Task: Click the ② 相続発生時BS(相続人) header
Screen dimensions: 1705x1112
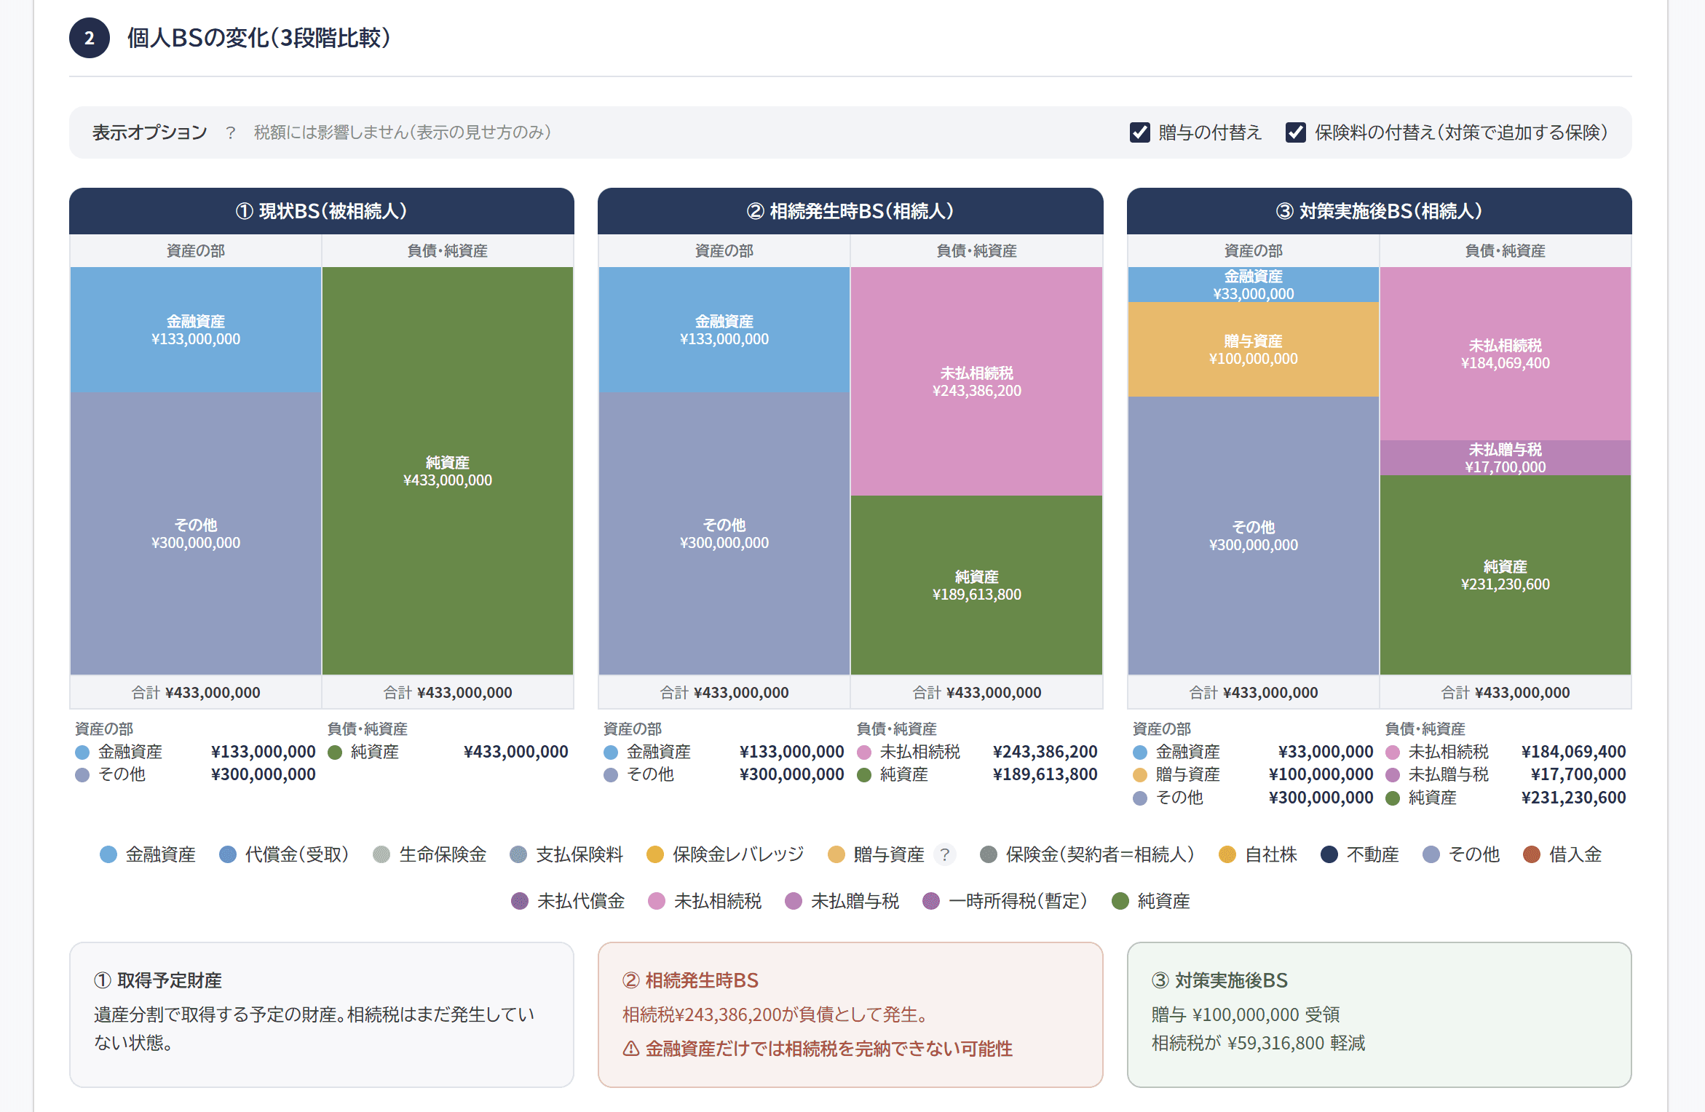Action: point(850,211)
